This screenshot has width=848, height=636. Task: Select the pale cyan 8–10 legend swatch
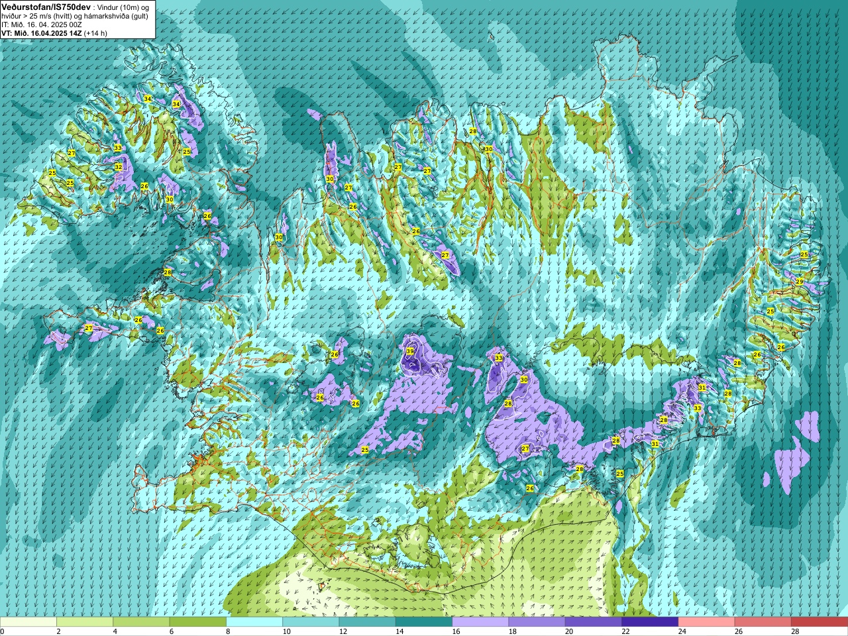(x=254, y=622)
